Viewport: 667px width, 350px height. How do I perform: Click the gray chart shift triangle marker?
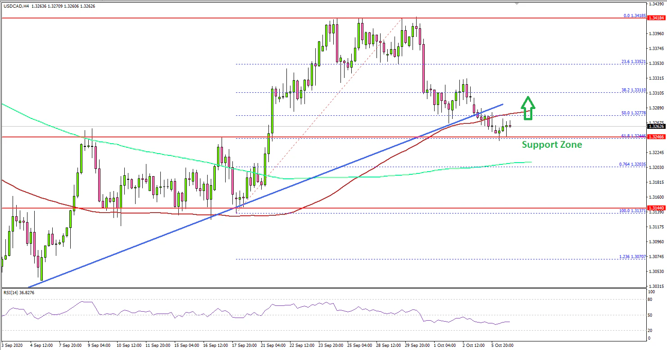pyautogui.click(x=517, y=3)
